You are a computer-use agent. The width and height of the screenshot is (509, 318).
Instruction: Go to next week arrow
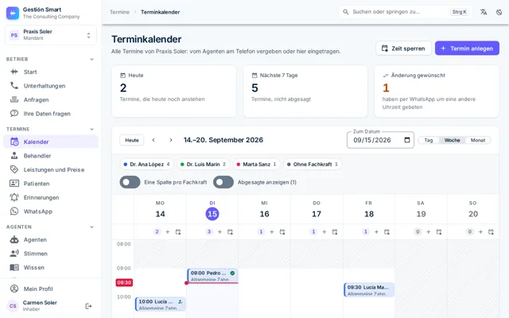point(171,140)
